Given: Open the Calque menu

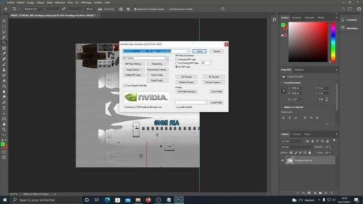Looking at the screenshot, I should (x=40, y=2).
